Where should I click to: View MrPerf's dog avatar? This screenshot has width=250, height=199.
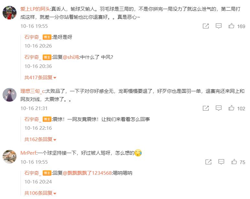click(x=10, y=157)
